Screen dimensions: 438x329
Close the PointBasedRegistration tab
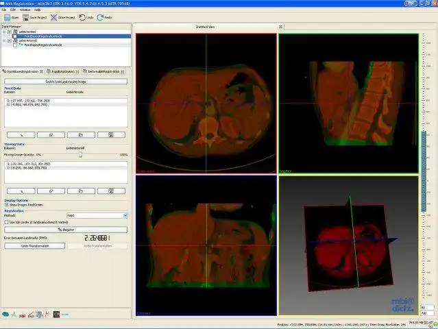tap(41, 71)
